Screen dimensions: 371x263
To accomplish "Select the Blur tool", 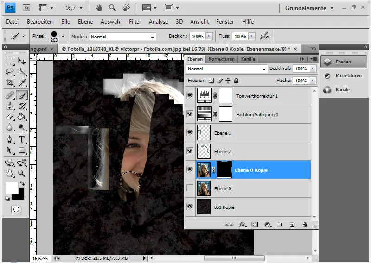I will pyautogui.click(x=9, y=127).
